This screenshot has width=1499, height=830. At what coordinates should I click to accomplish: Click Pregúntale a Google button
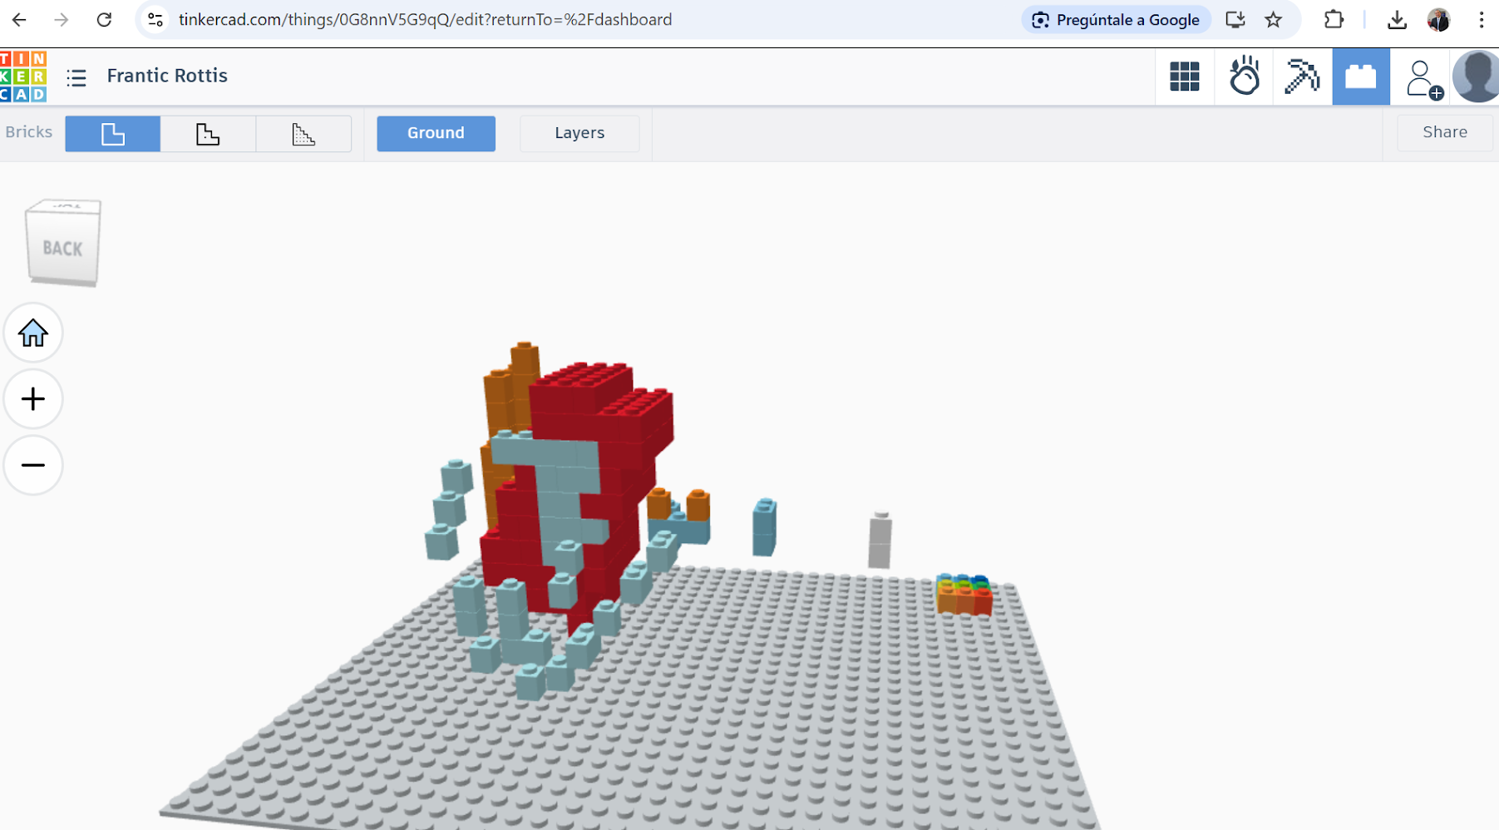(1116, 20)
